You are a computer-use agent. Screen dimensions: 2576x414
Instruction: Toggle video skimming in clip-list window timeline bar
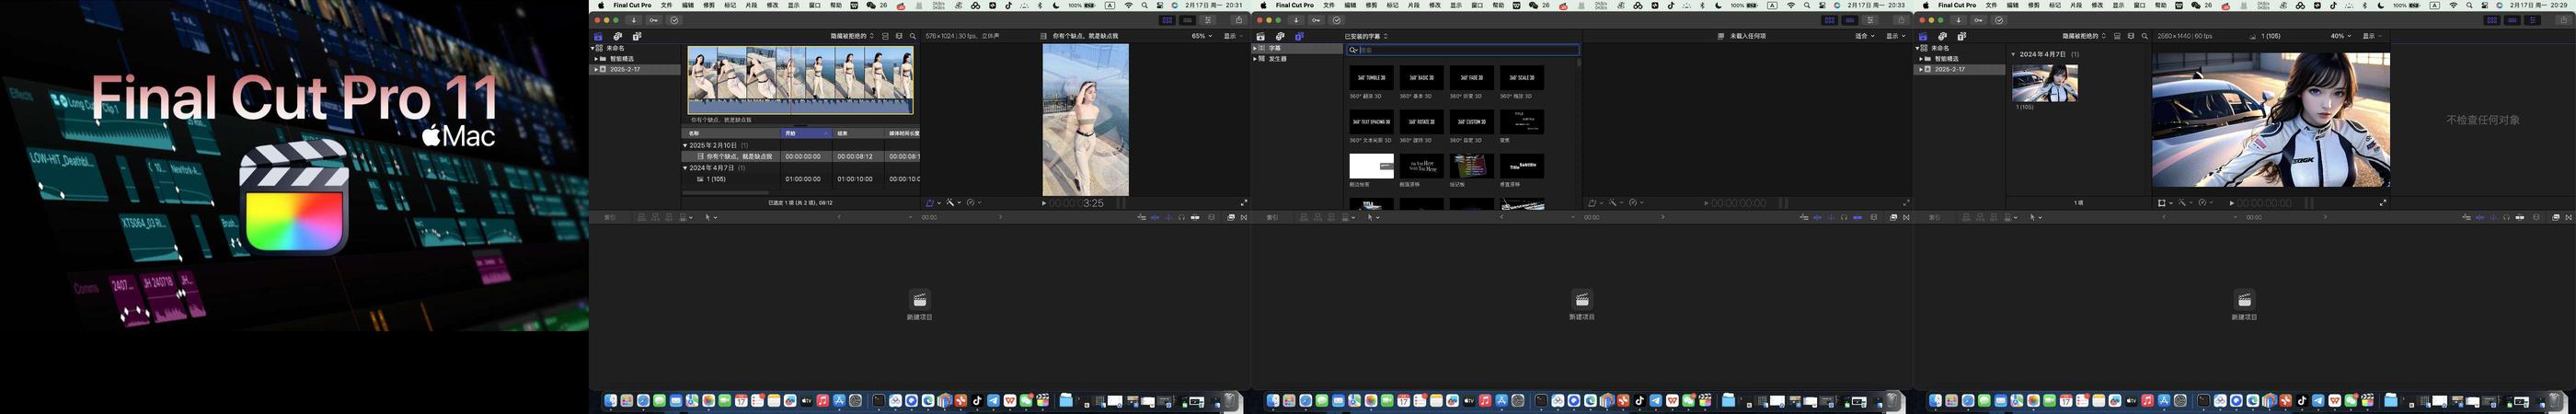click(x=1155, y=218)
